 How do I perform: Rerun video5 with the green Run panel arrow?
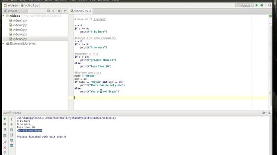pos(5,119)
